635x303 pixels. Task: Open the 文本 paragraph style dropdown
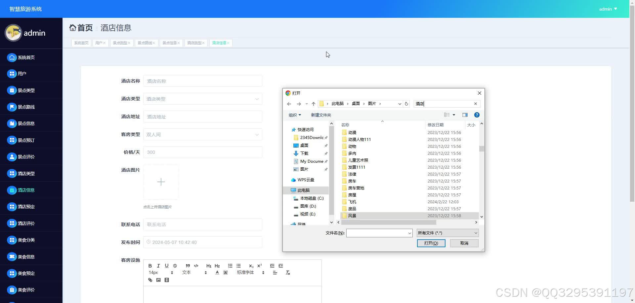[x=194, y=273]
